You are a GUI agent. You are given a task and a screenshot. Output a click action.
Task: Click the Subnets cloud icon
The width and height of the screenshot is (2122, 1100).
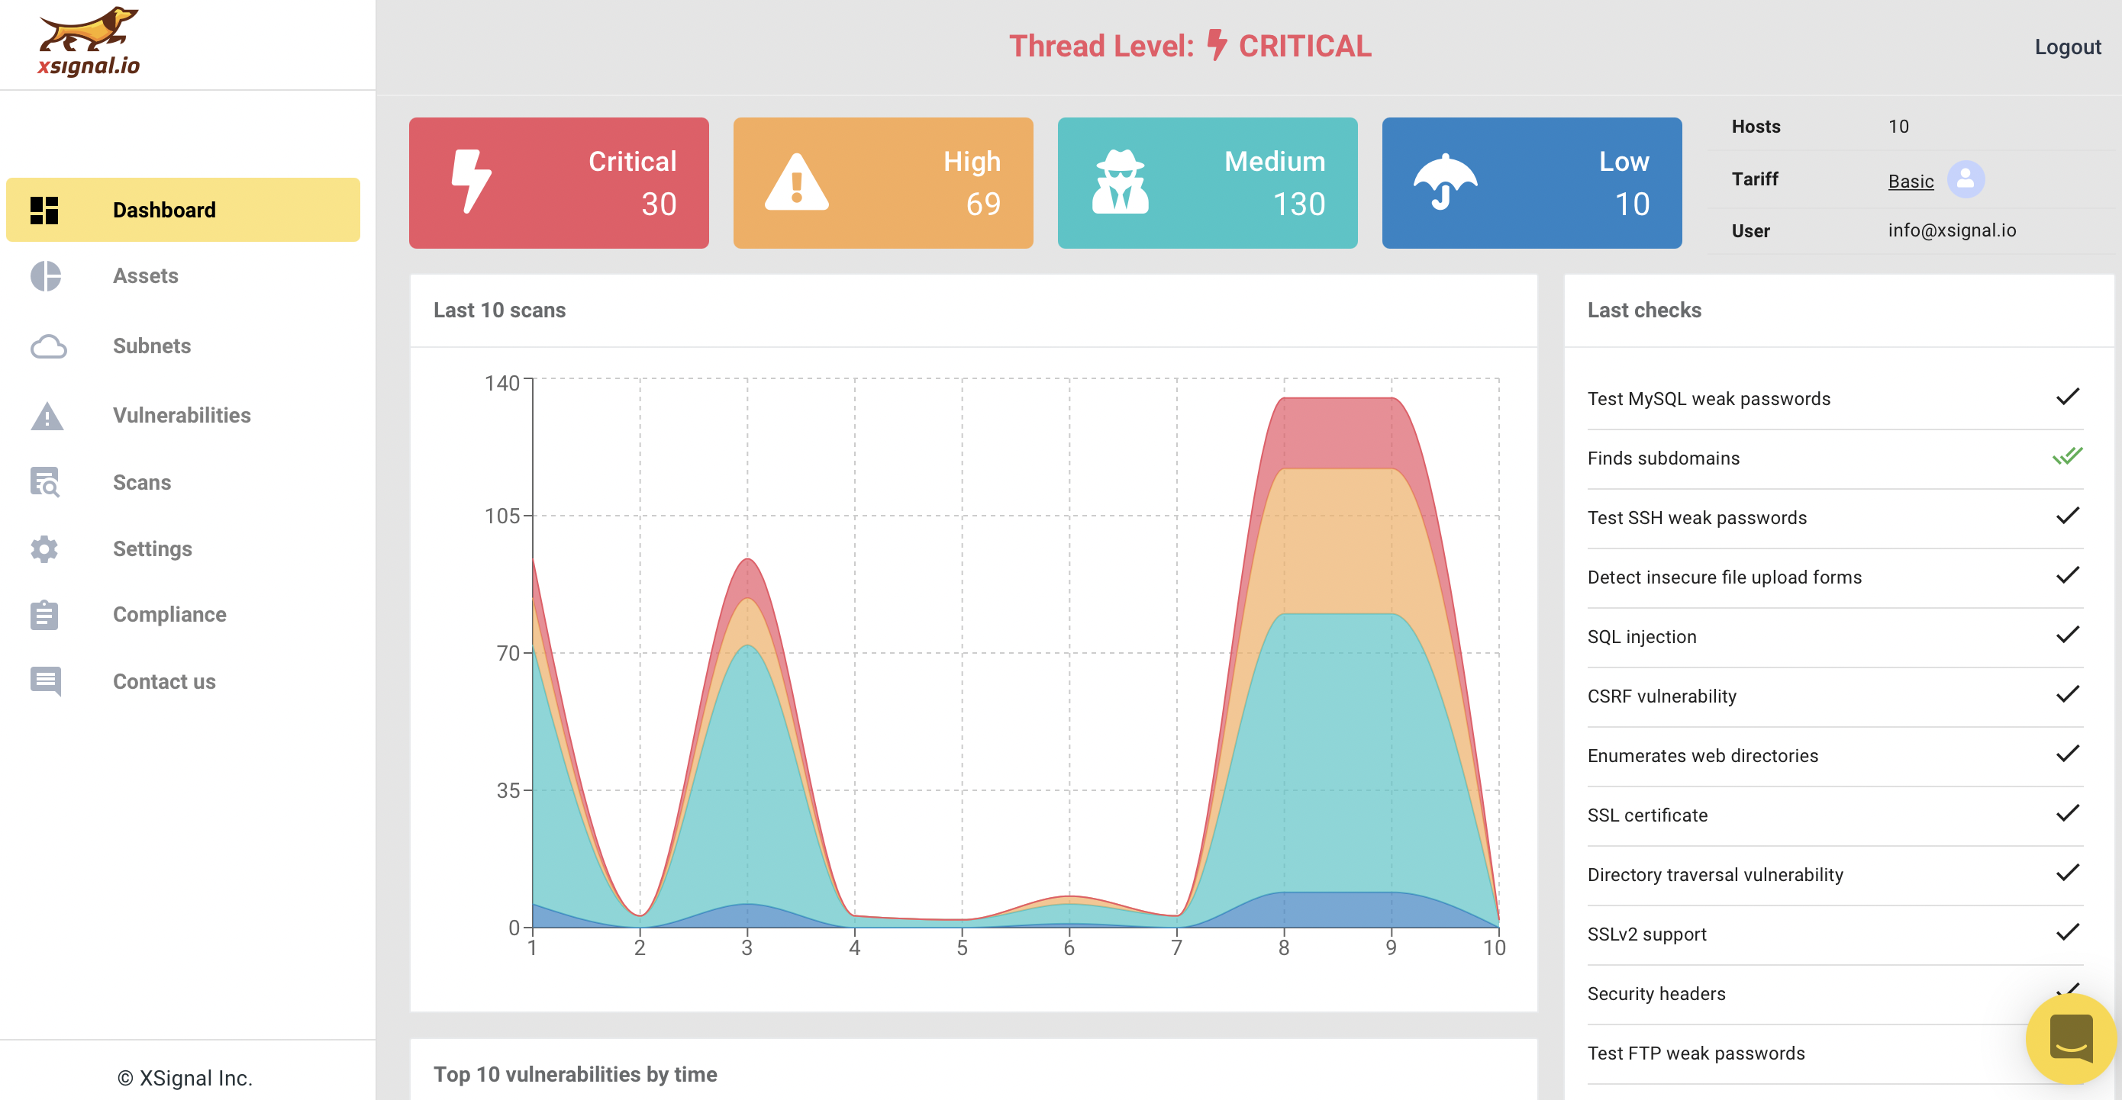point(49,346)
